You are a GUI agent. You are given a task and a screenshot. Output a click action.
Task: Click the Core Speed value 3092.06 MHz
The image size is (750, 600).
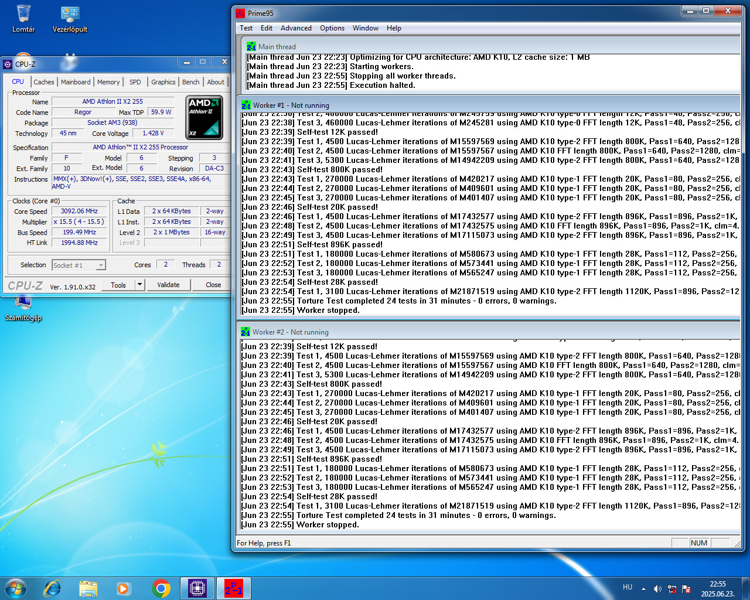[79, 211]
